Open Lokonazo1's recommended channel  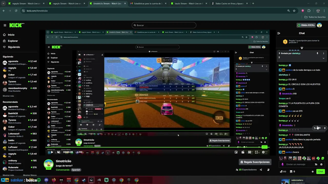20,135
